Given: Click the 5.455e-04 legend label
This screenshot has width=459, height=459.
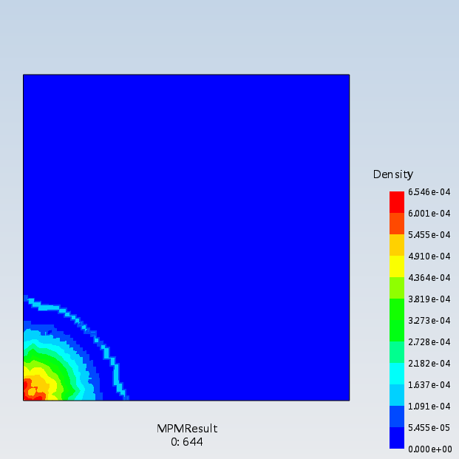Looking at the screenshot, I should pyautogui.click(x=429, y=235).
